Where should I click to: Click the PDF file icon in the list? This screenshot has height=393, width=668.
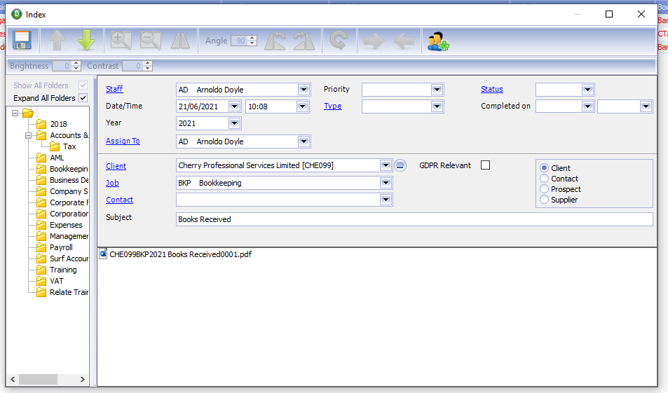pos(103,254)
